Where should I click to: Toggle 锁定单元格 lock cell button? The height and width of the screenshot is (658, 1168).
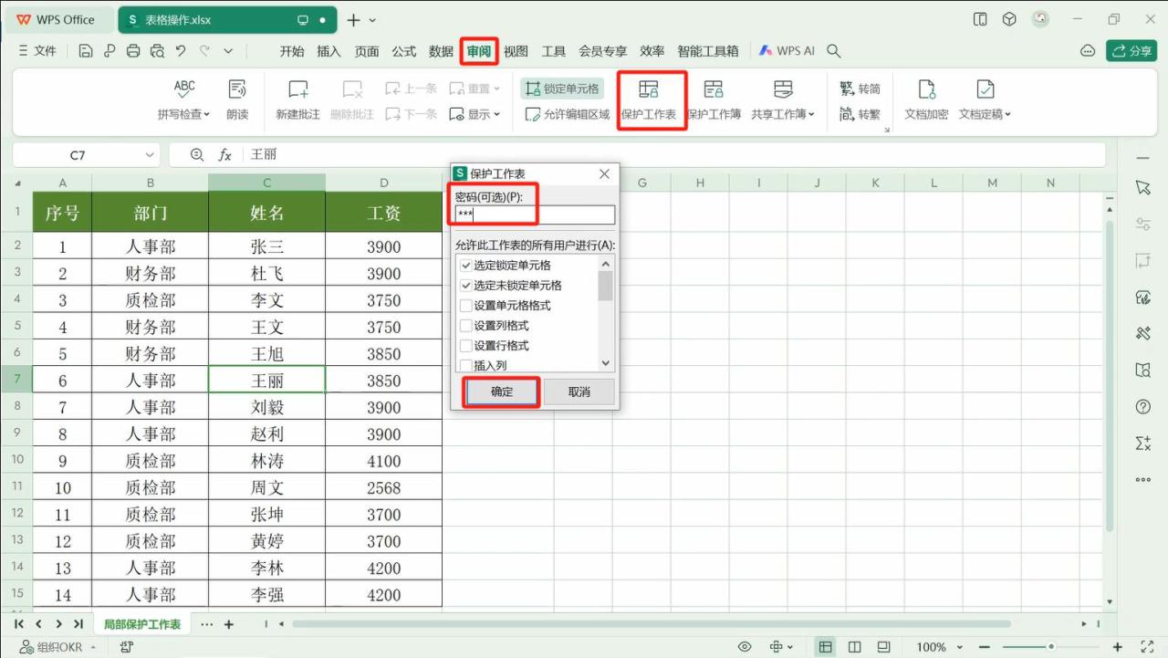coord(562,89)
